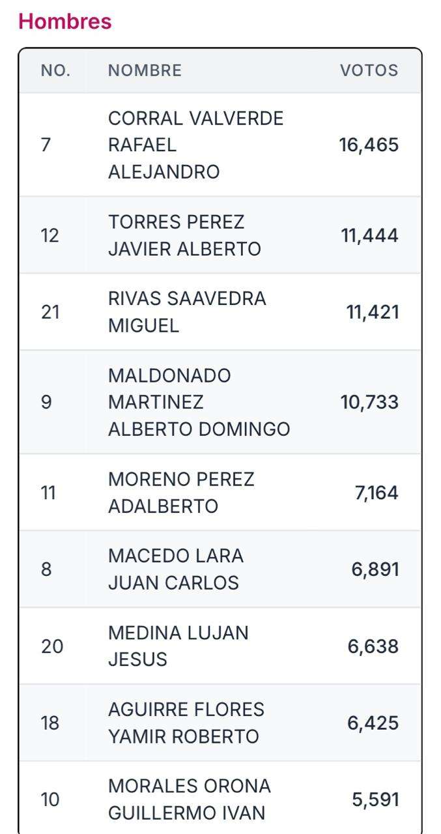Select the name Rivas Saavedra Miguel
The height and width of the screenshot is (834, 441).
(x=187, y=312)
